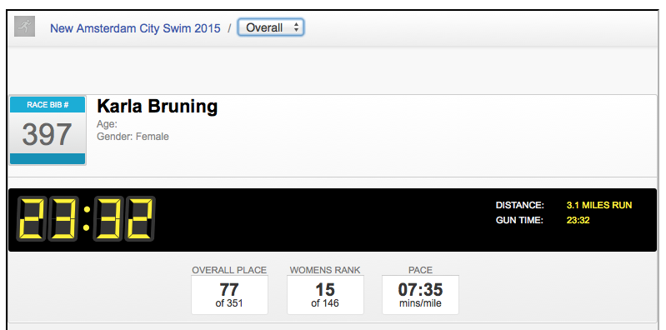Click the Gun Time 23:32 value
666x330 pixels.
578,221
